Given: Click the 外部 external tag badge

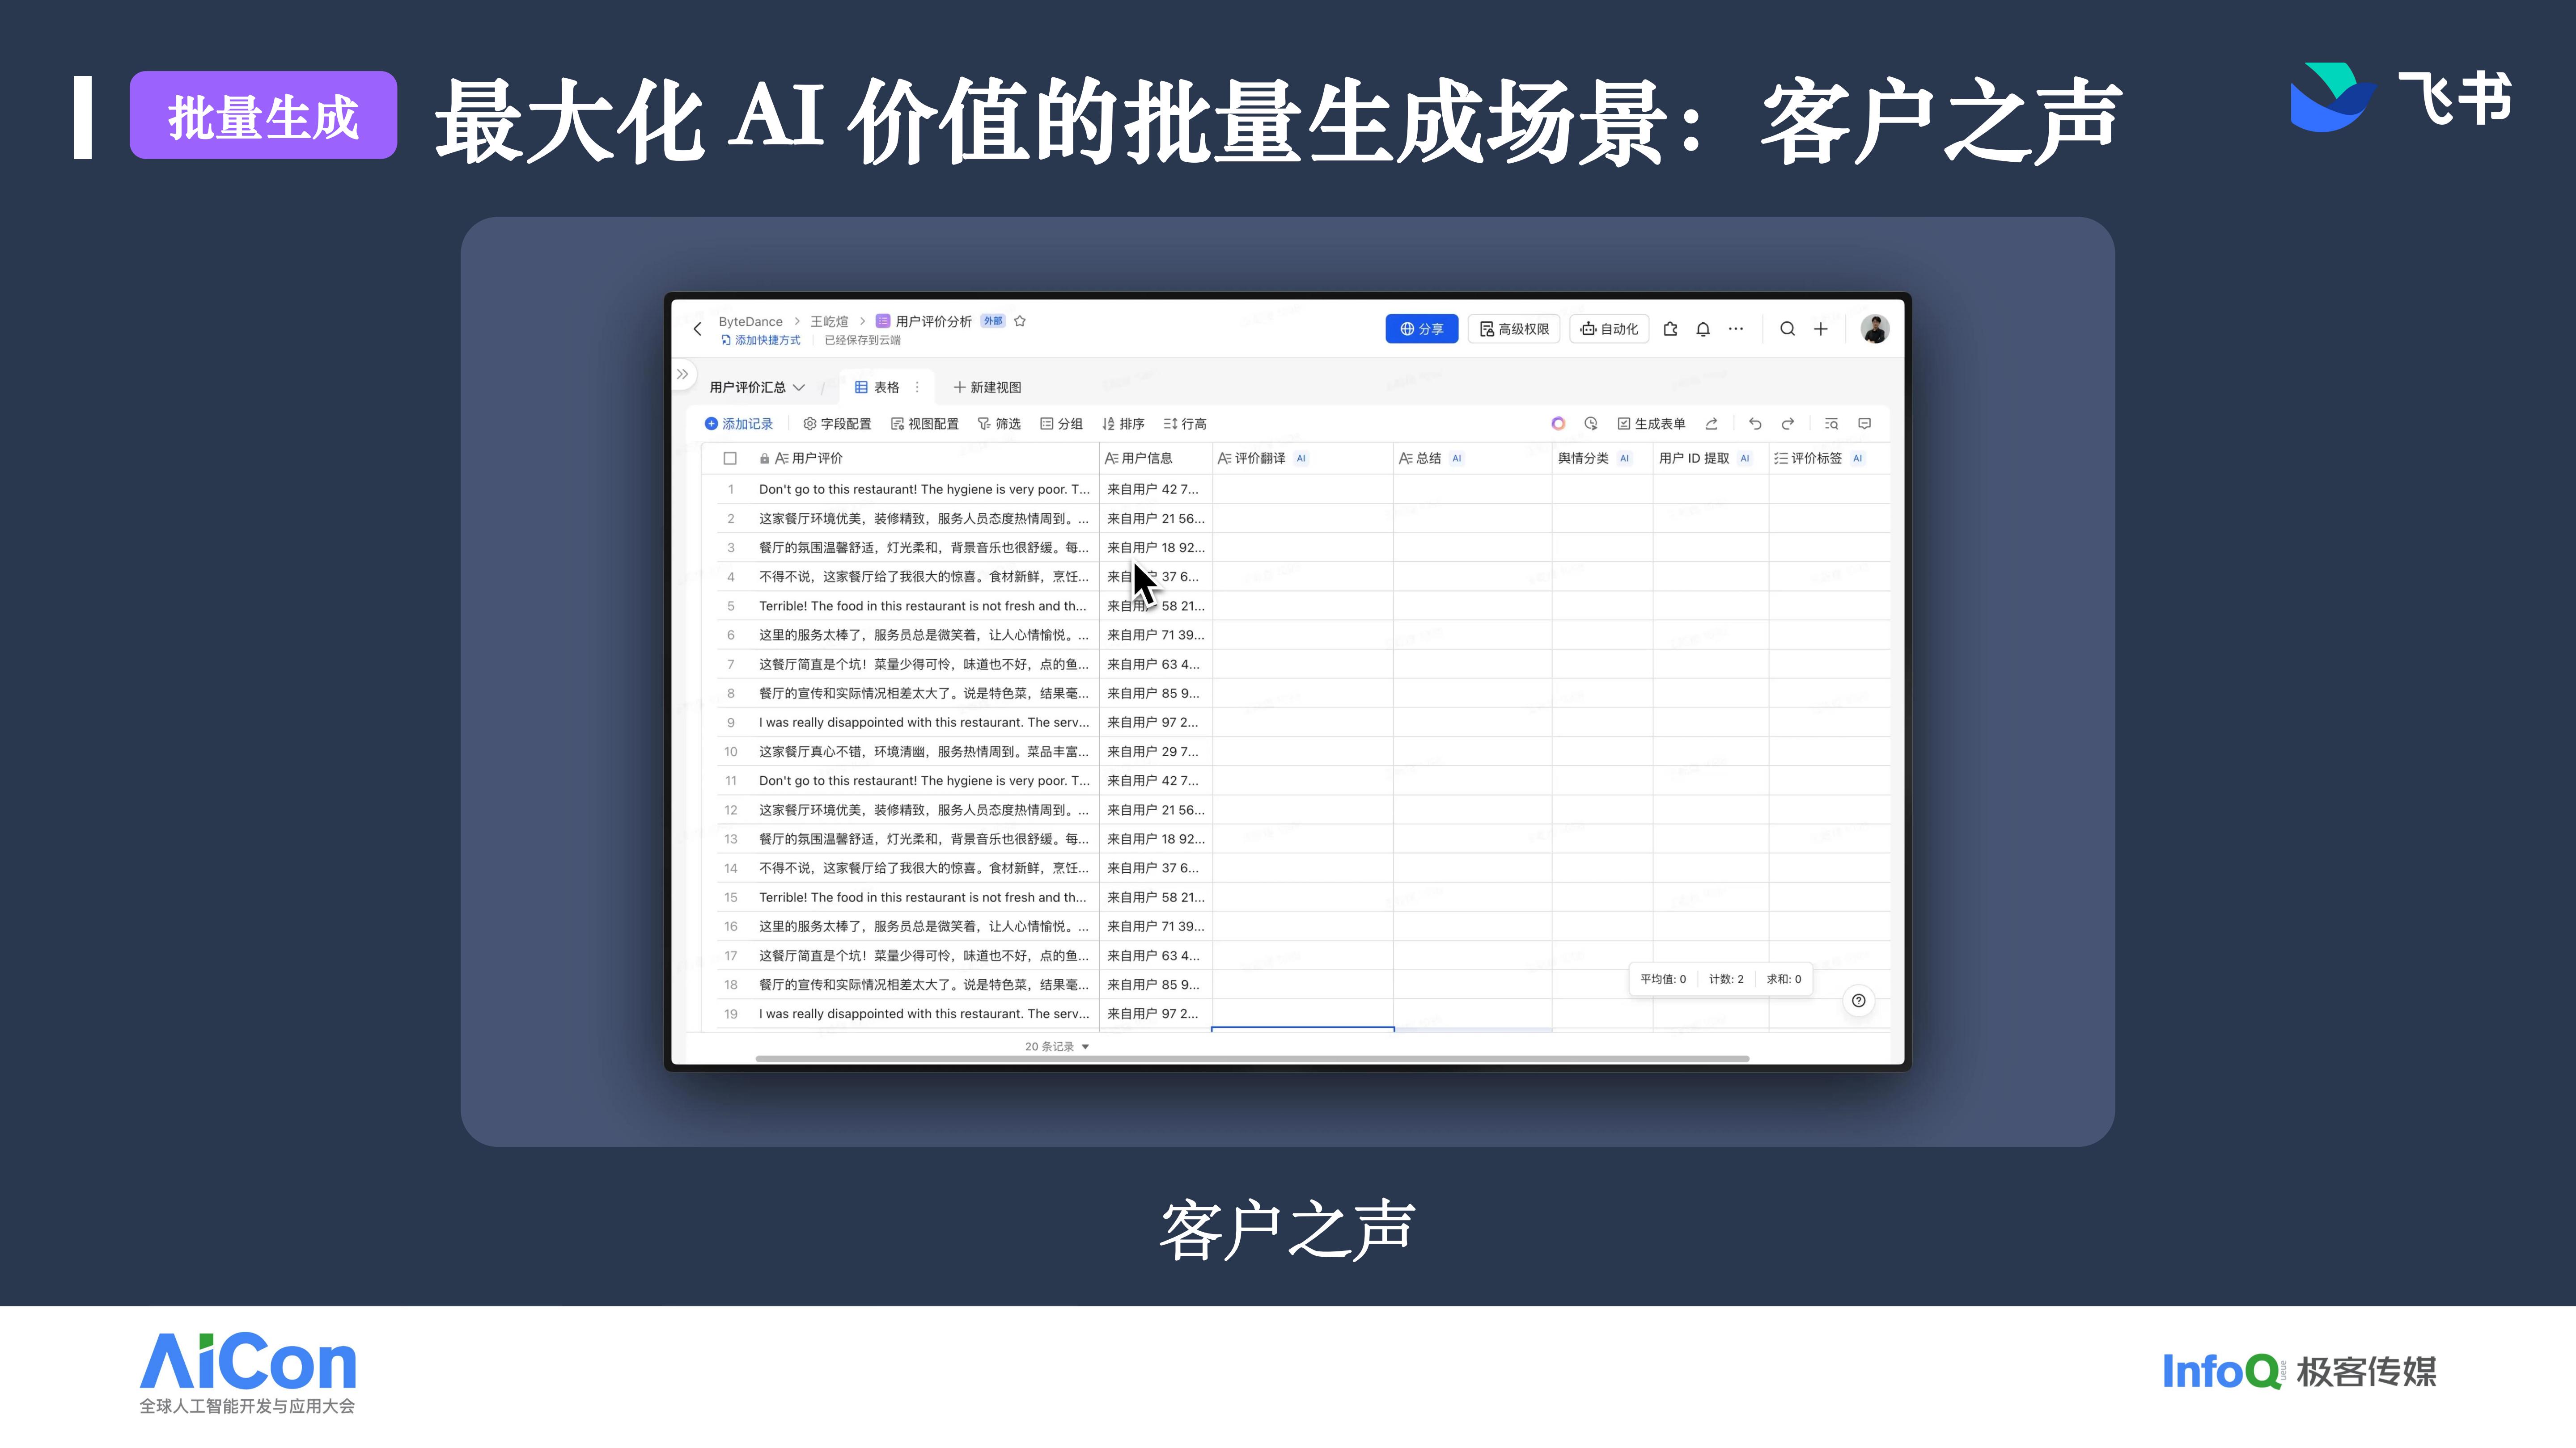Looking at the screenshot, I should tap(992, 321).
